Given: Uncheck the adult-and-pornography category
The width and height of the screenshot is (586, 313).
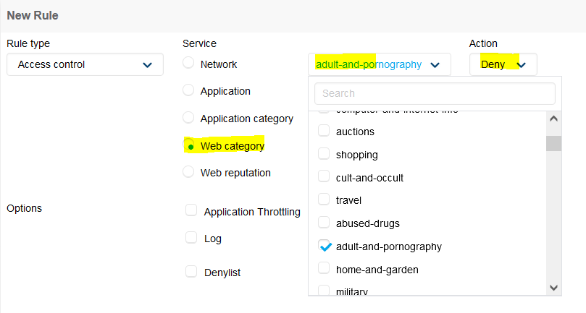Looking at the screenshot, I should tap(324, 246).
